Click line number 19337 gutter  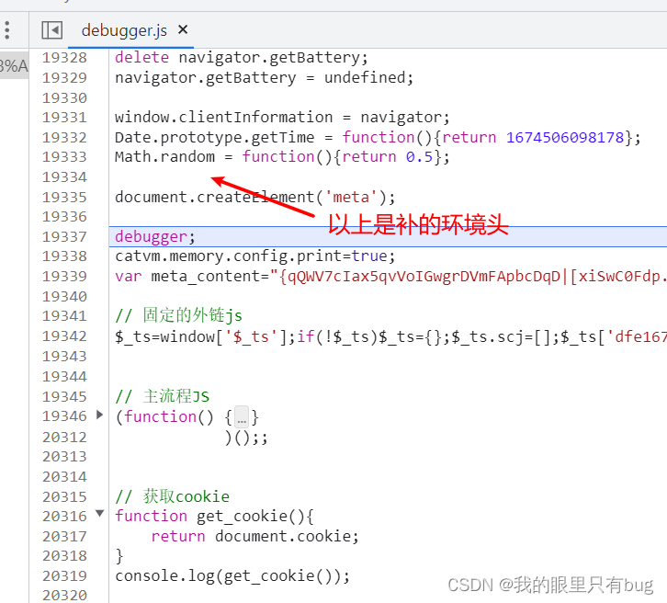click(x=64, y=236)
